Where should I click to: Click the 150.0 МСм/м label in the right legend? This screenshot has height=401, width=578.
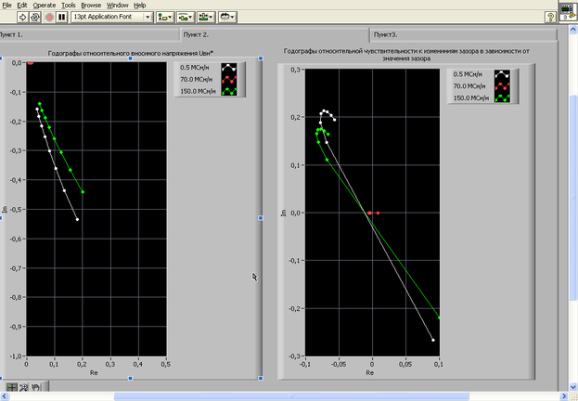coord(470,97)
